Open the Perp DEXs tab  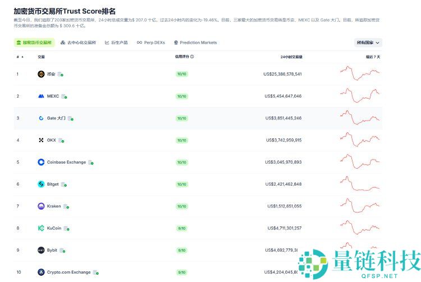click(151, 43)
